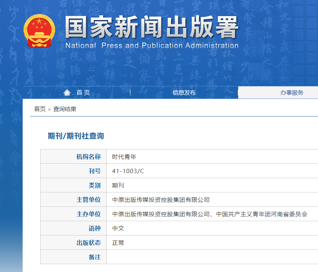
Task: Click the 期刊/期刊社查询 heading
Action: [x=76, y=136]
